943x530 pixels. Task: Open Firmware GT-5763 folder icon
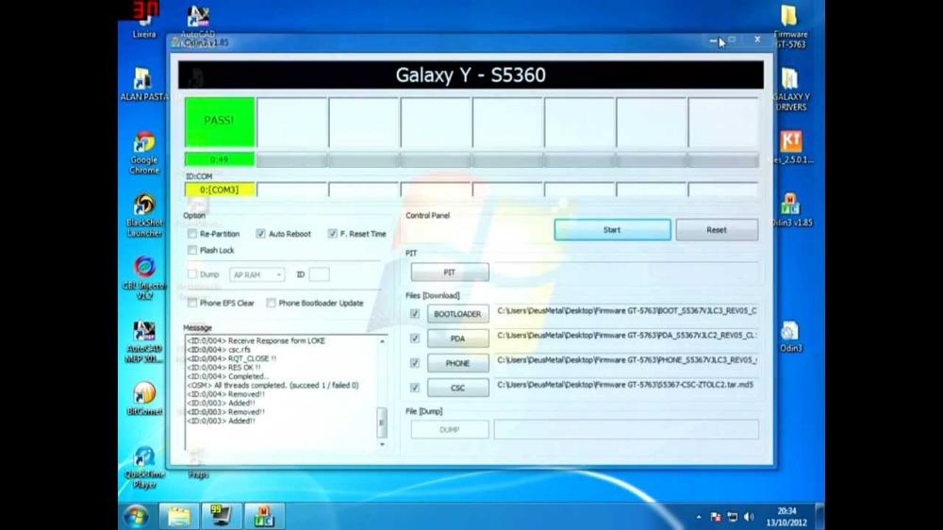click(x=790, y=26)
